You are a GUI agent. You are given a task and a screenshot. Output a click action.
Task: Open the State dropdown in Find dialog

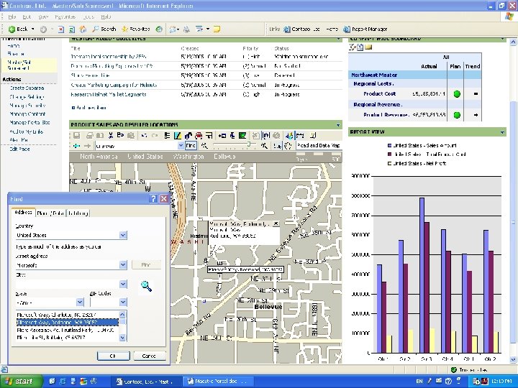pos(80,302)
